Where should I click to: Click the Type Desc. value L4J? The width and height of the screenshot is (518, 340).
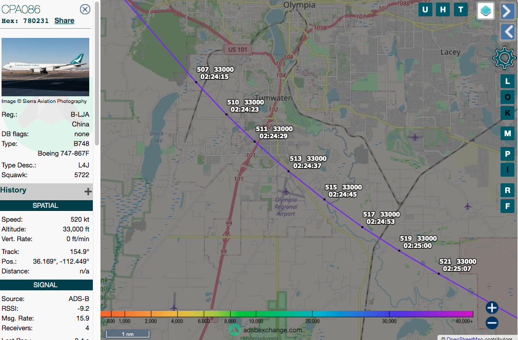click(x=84, y=165)
